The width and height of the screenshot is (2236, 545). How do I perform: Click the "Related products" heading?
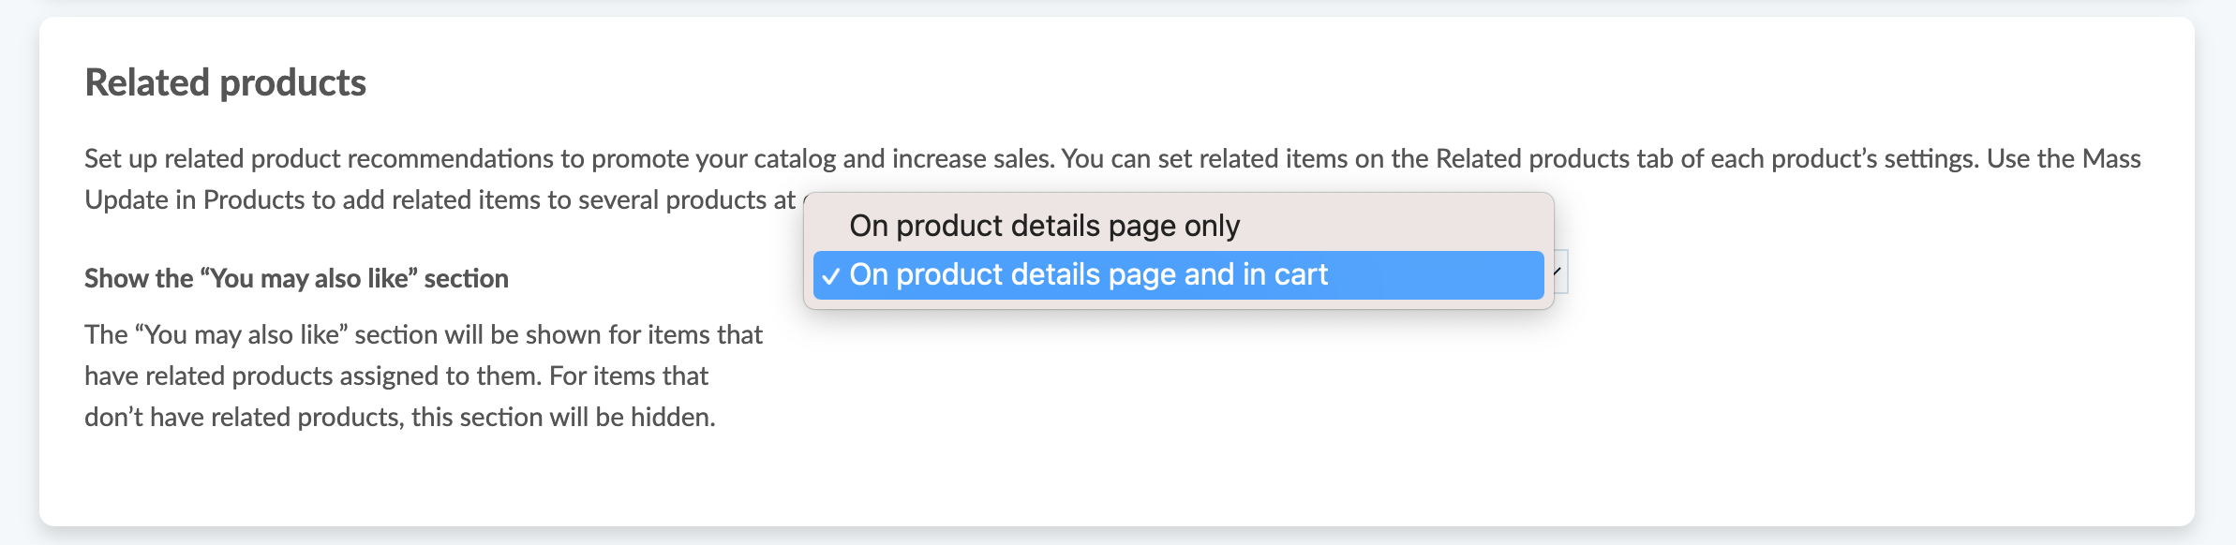225,82
